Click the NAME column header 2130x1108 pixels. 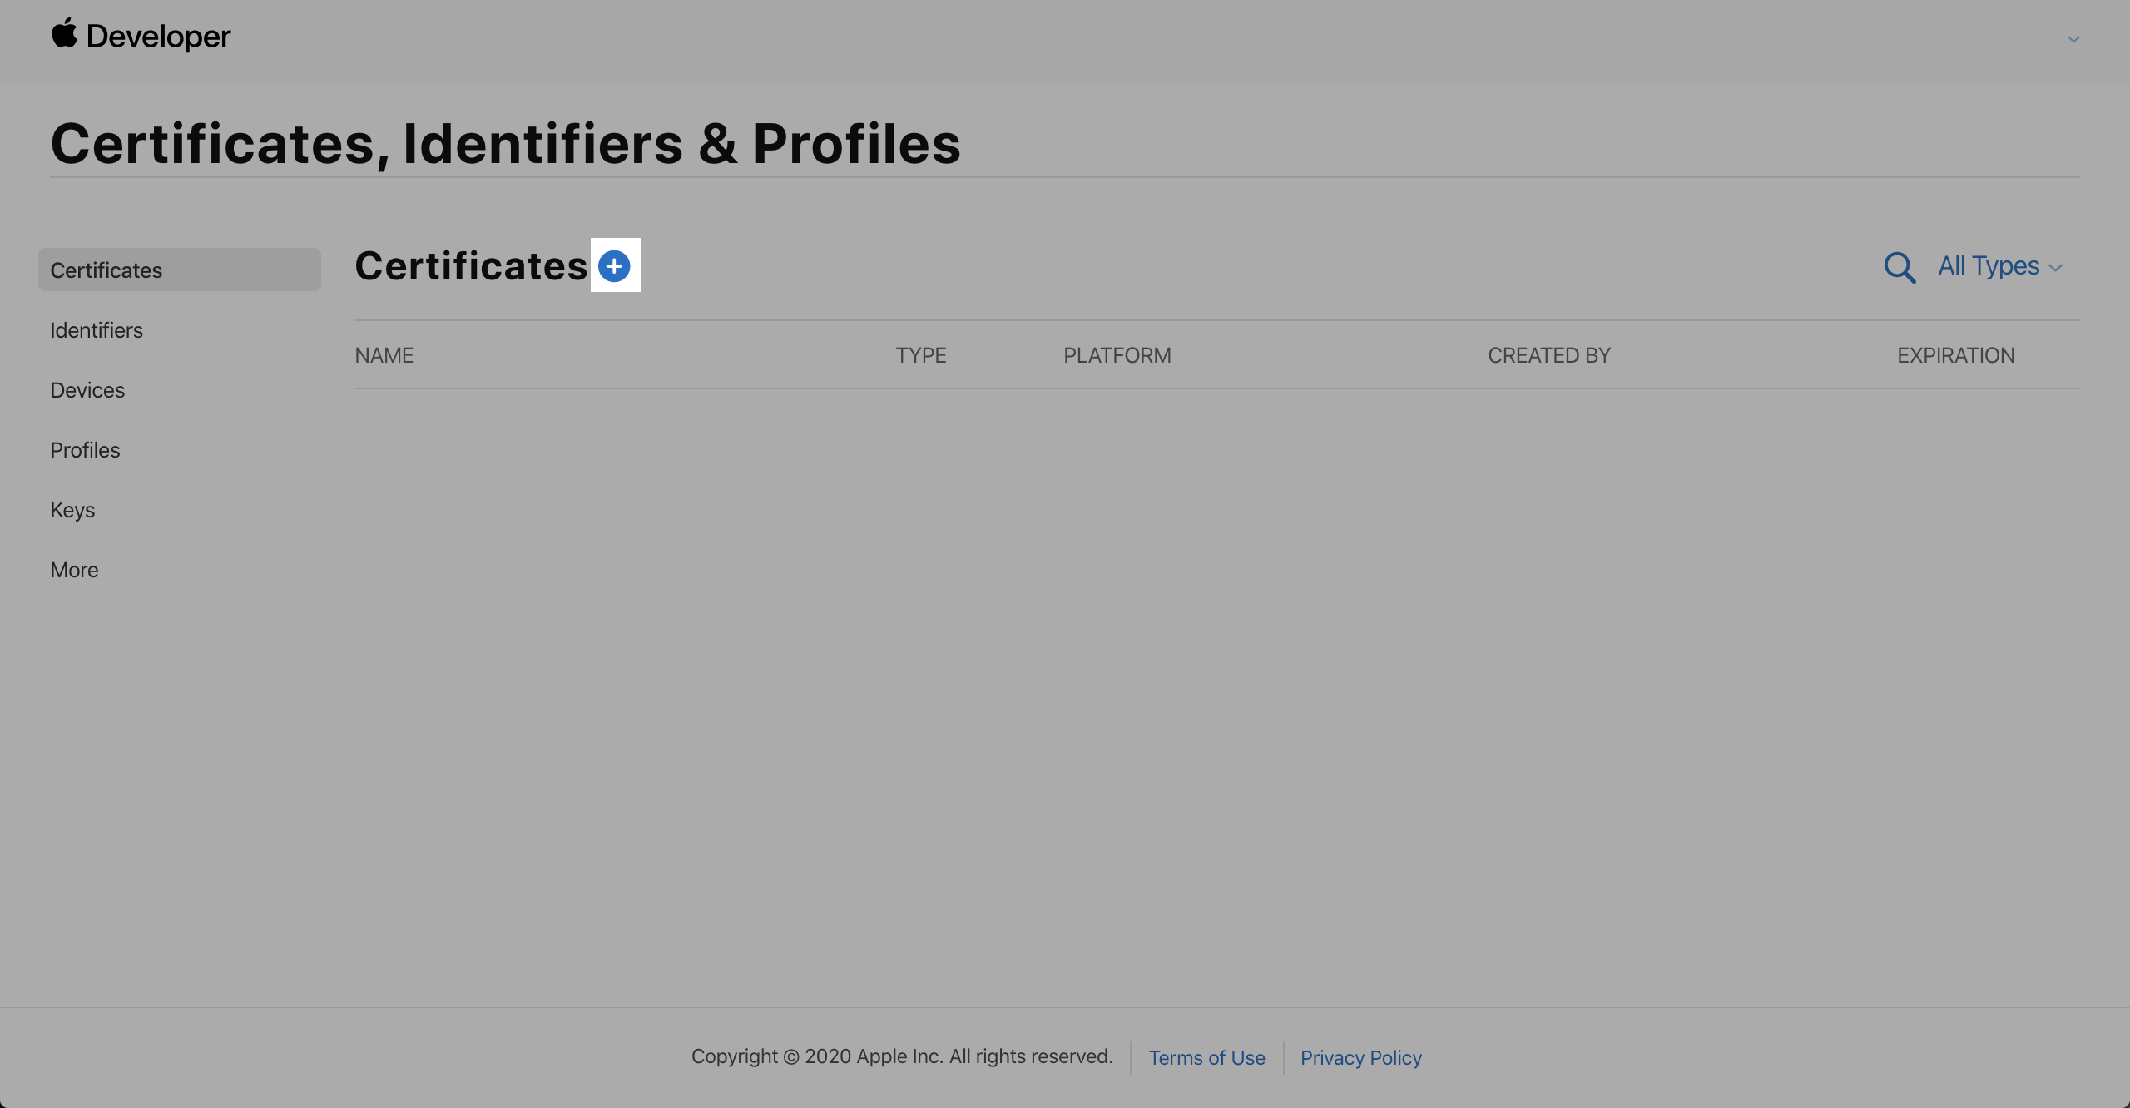click(384, 355)
